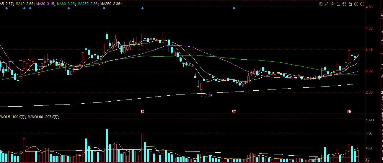The width and height of the screenshot is (383, 163).
Task: Select the hand pan tool
Action: point(344,4)
